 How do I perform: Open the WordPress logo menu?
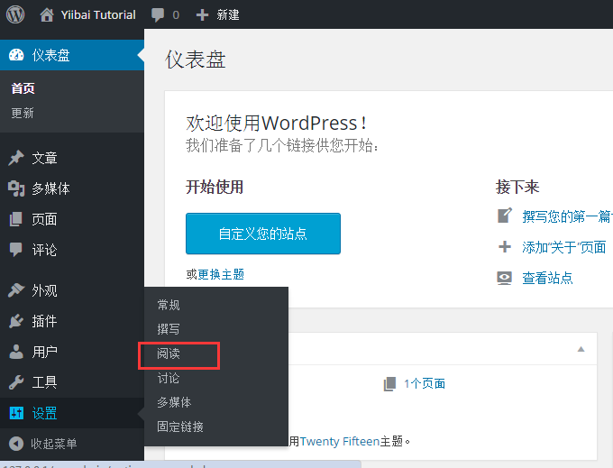coord(15,14)
